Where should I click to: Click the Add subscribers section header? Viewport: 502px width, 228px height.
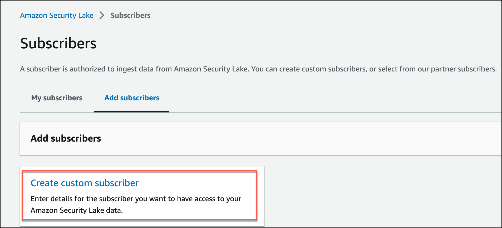pos(66,138)
